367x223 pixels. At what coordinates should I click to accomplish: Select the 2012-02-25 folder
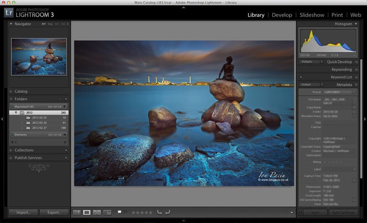point(39,118)
